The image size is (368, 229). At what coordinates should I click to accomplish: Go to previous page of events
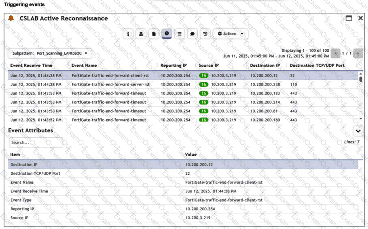[336, 54]
